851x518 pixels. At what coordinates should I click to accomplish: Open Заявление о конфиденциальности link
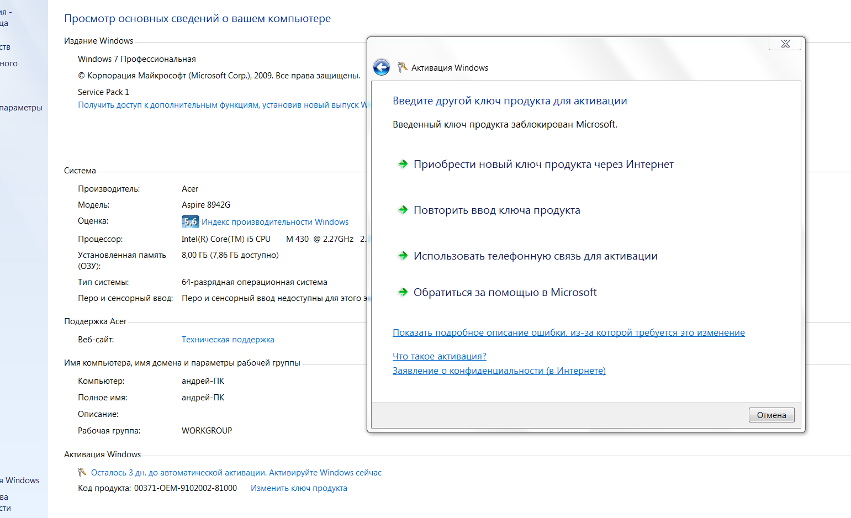[x=499, y=371]
